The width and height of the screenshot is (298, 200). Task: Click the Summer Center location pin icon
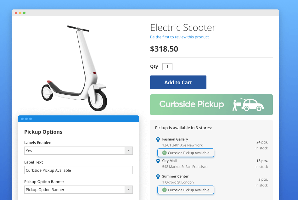(x=158, y=177)
